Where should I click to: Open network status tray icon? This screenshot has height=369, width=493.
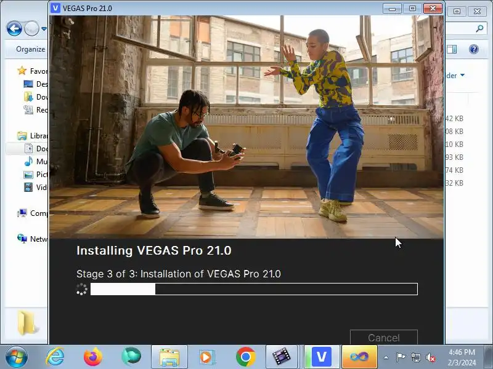pos(415,357)
